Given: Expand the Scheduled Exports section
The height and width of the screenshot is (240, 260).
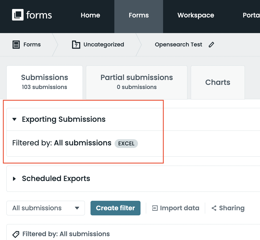Looking at the screenshot, I should pos(15,178).
